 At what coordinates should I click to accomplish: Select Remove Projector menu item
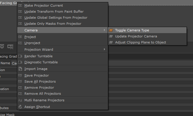(39, 88)
